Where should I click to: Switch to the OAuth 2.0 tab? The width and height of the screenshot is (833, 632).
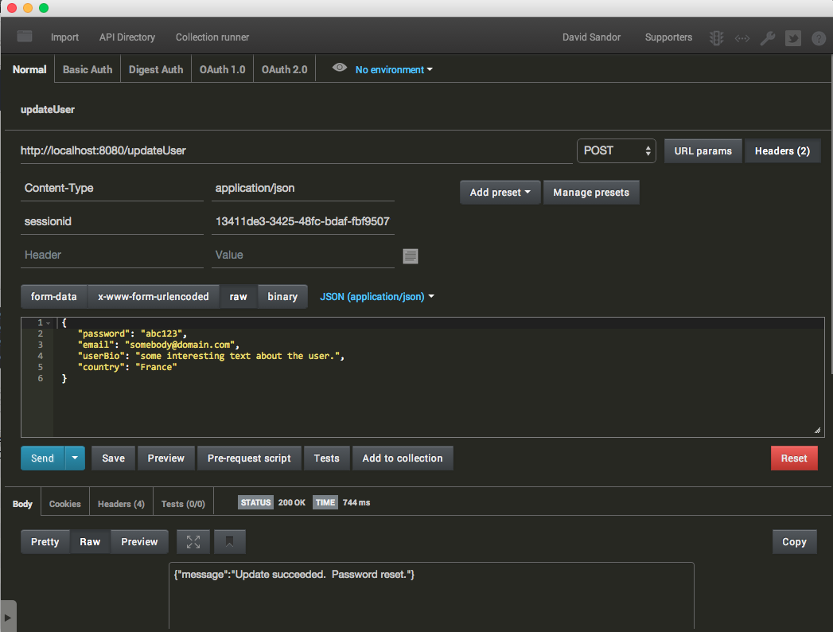[284, 69]
